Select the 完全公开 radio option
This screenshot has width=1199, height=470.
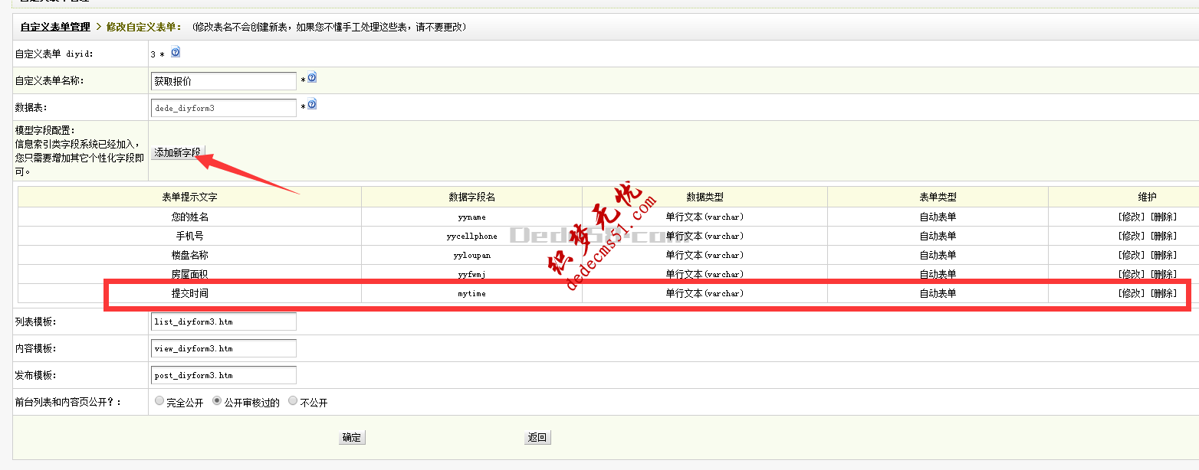(159, 400)
